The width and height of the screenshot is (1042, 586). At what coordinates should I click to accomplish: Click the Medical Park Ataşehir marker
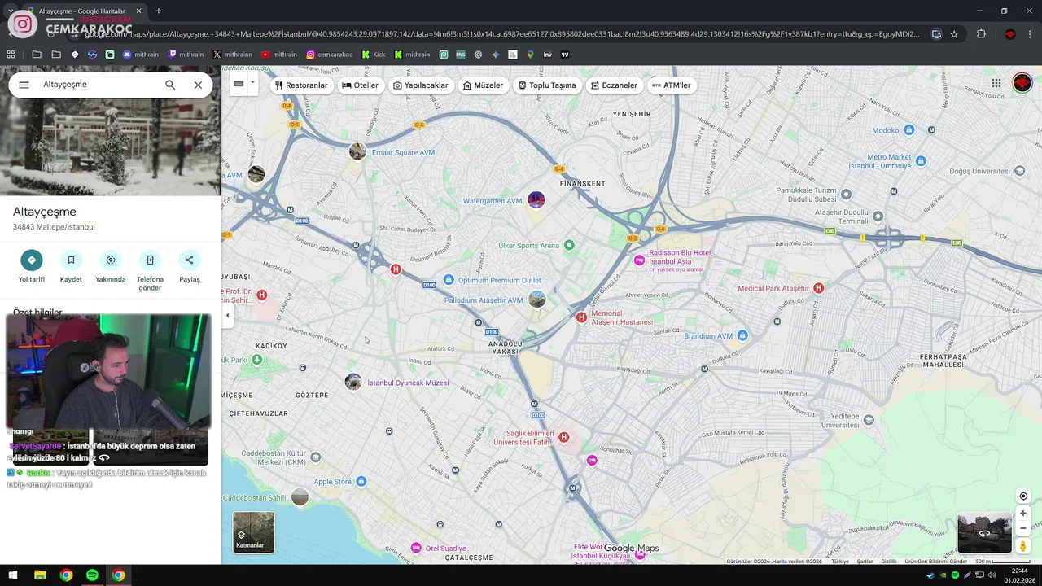819,288
